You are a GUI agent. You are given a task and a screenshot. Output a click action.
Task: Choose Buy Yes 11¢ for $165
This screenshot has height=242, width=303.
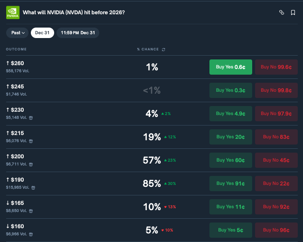[x=231, y=207]
